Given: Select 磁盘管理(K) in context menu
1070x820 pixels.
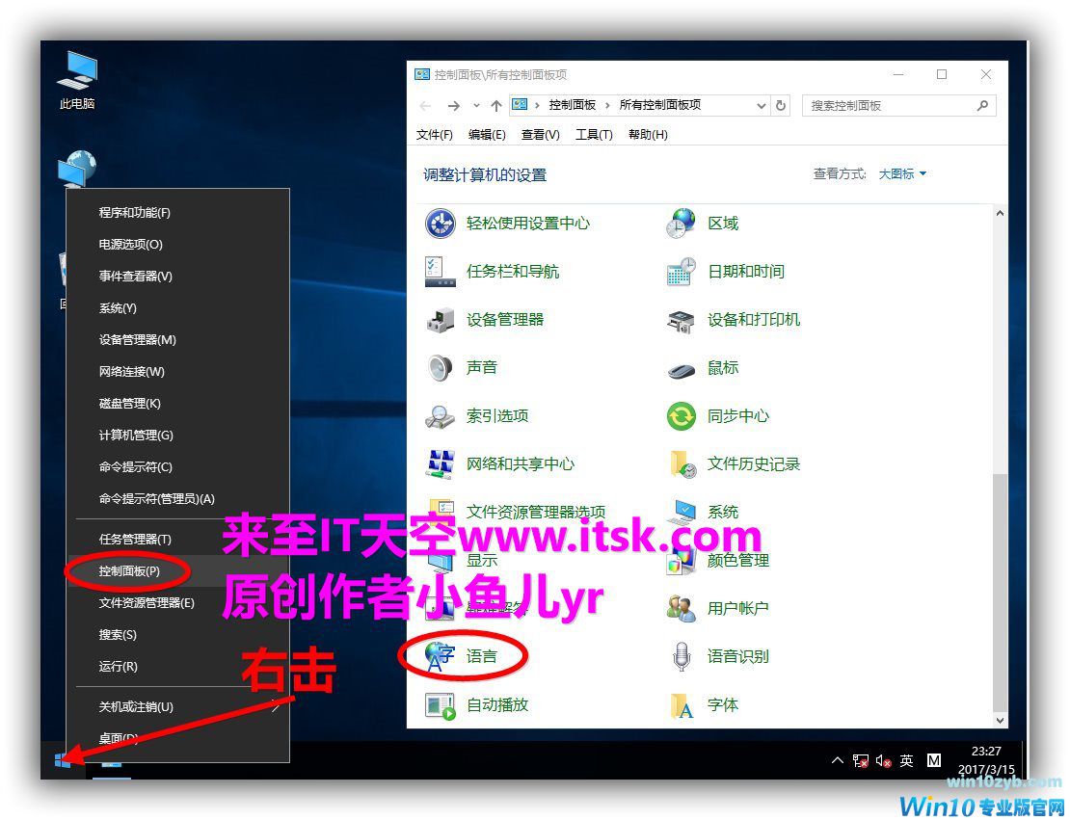Looking at the screenshot, I should click(x=177, y=404).
